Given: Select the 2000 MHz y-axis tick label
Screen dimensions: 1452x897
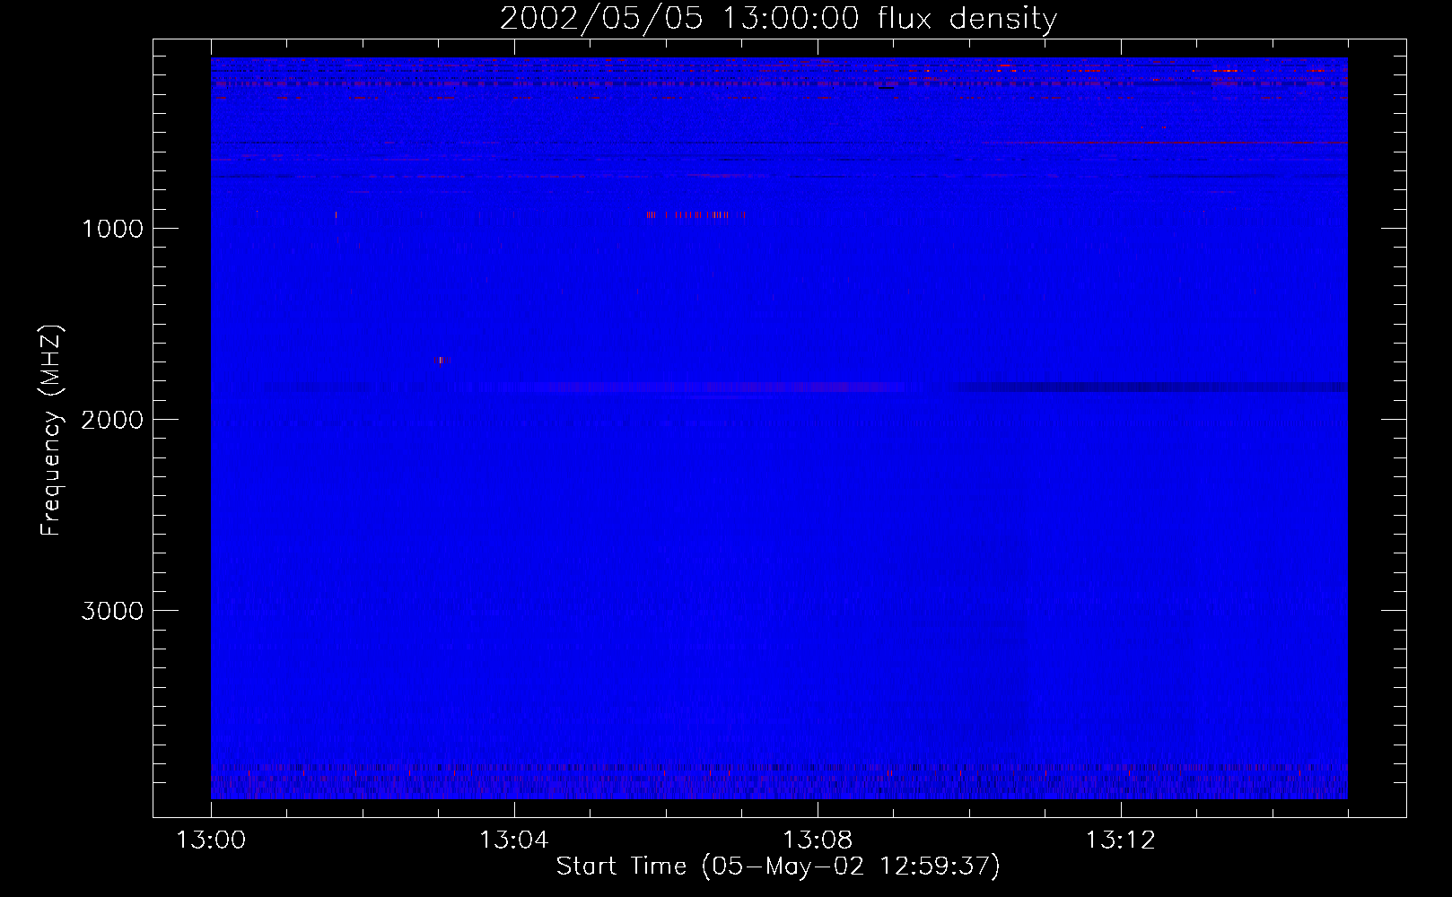Looking at the screenshot, I should click(x=112, y=420).
